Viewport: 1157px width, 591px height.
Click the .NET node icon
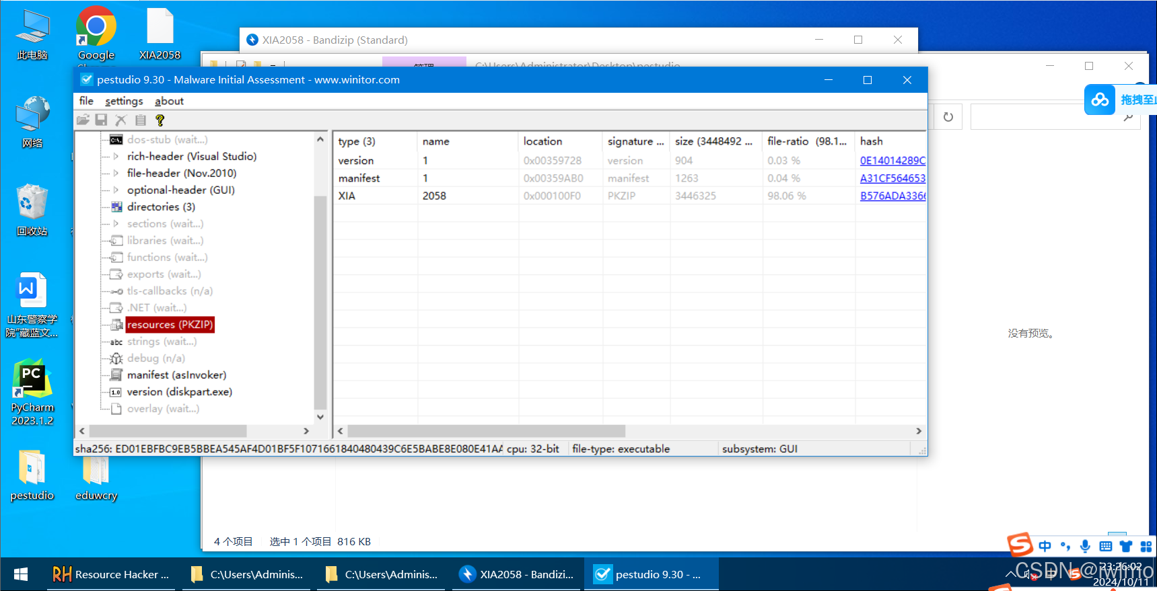click(116, 308)
